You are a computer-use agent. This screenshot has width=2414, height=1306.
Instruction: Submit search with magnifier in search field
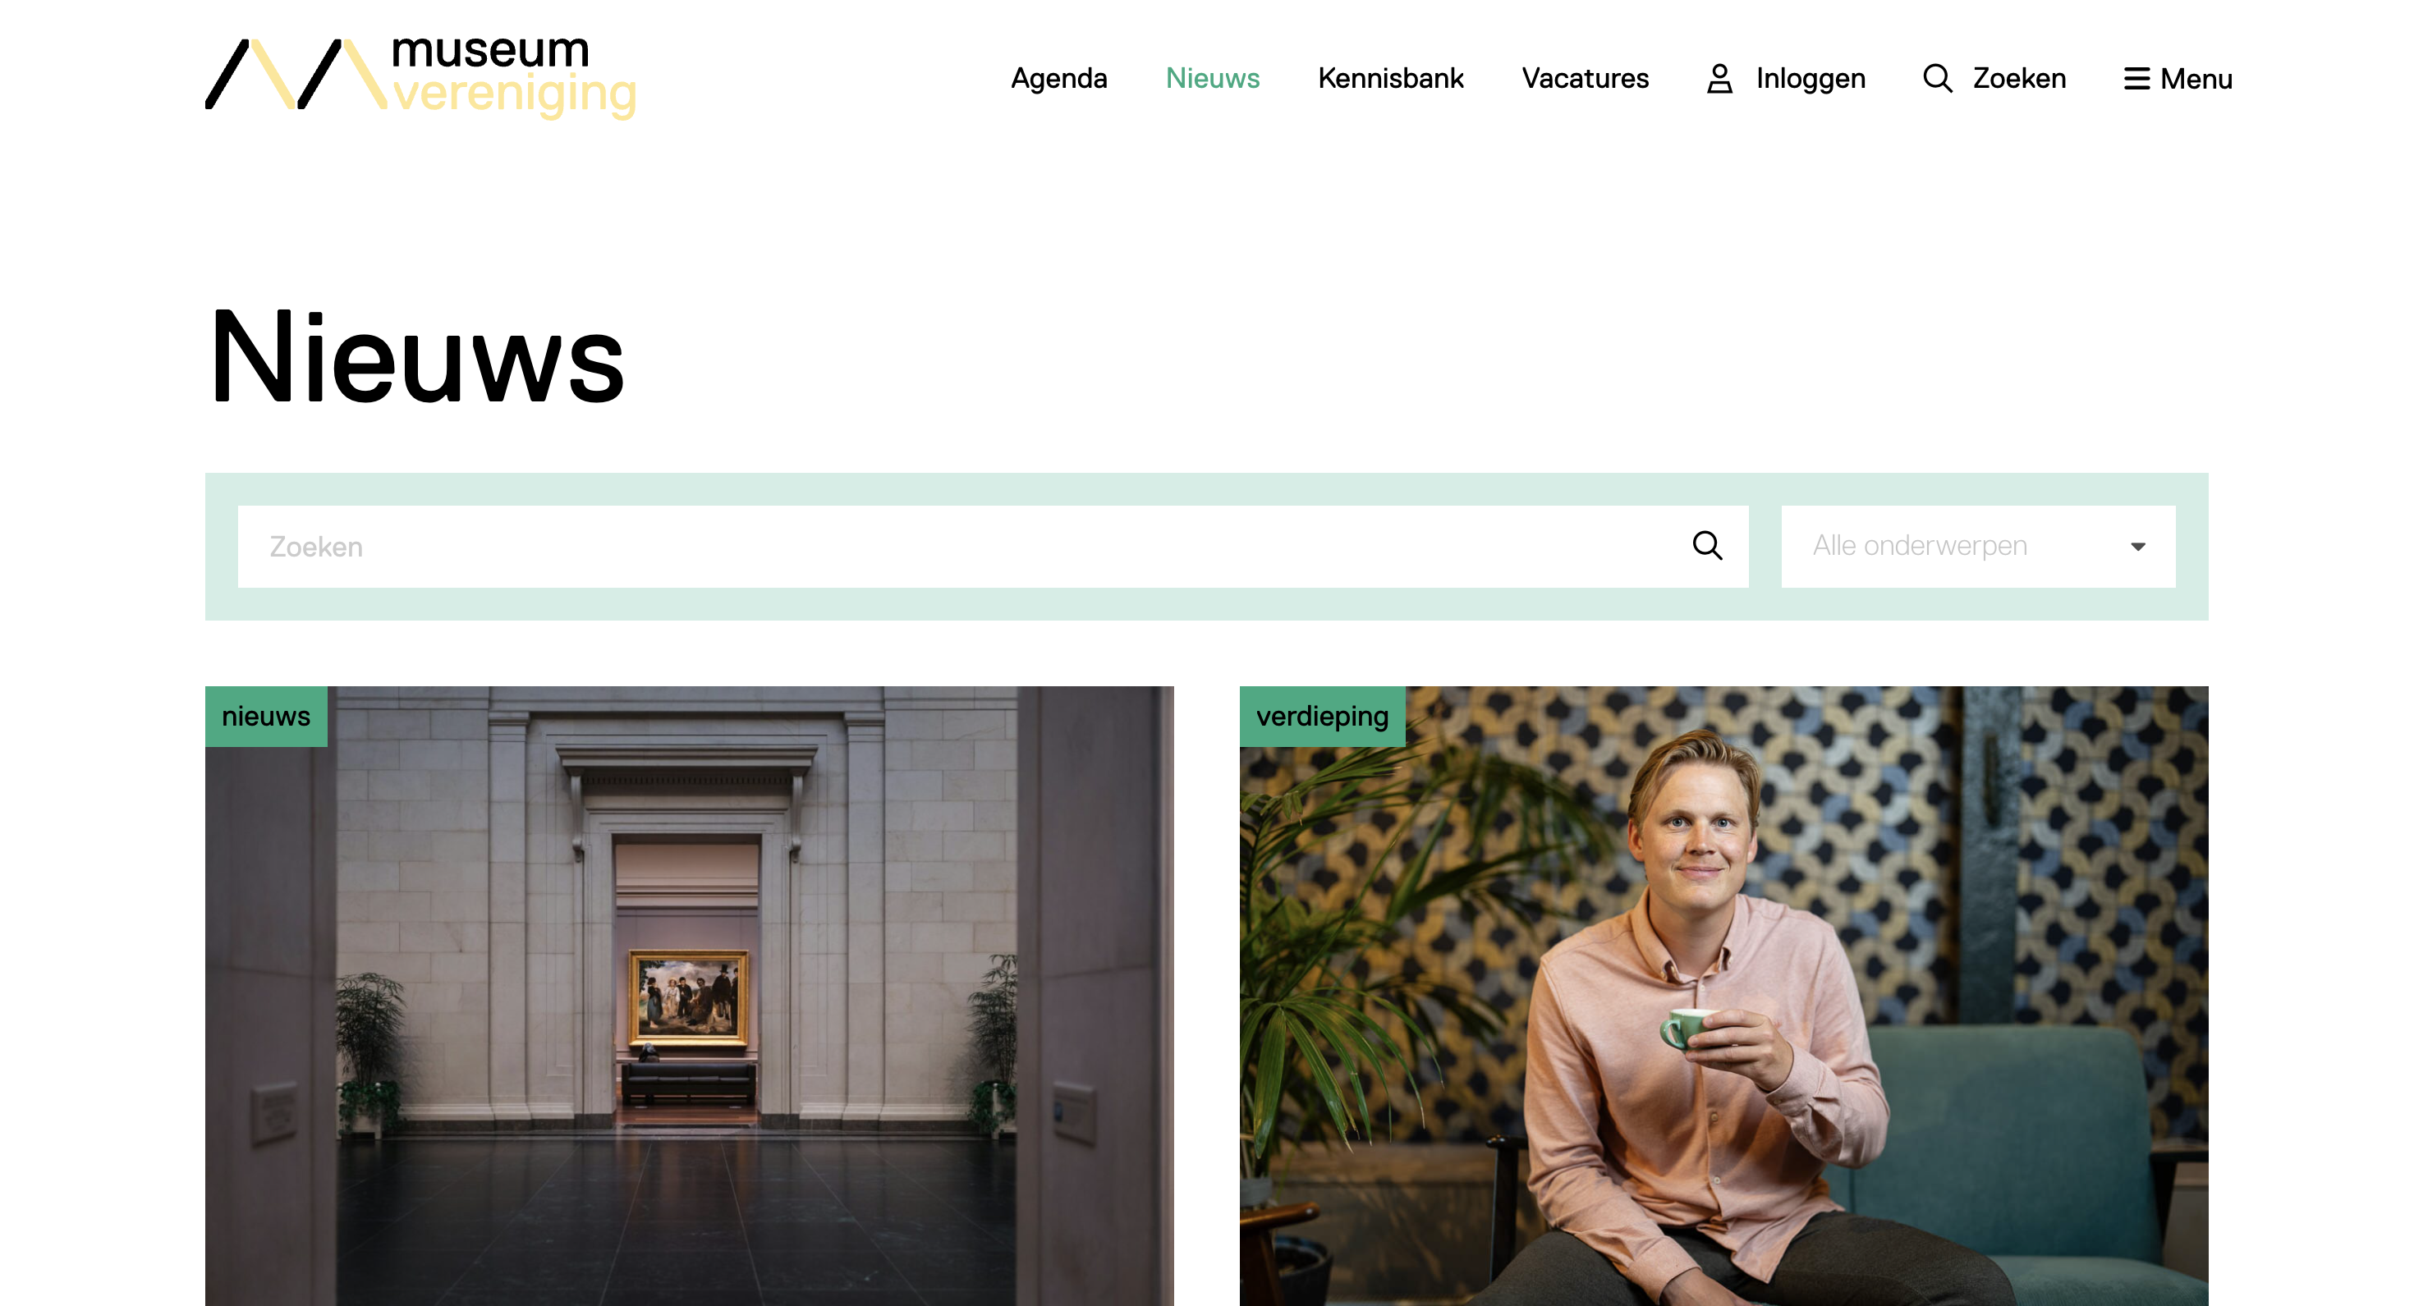coord(1706,545)
